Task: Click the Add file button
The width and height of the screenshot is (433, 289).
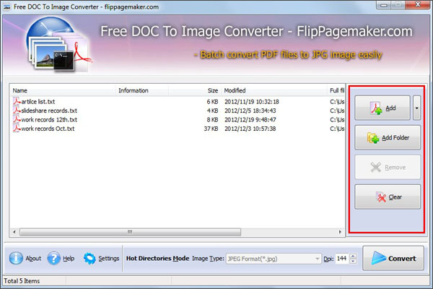Action: [382, 108]
